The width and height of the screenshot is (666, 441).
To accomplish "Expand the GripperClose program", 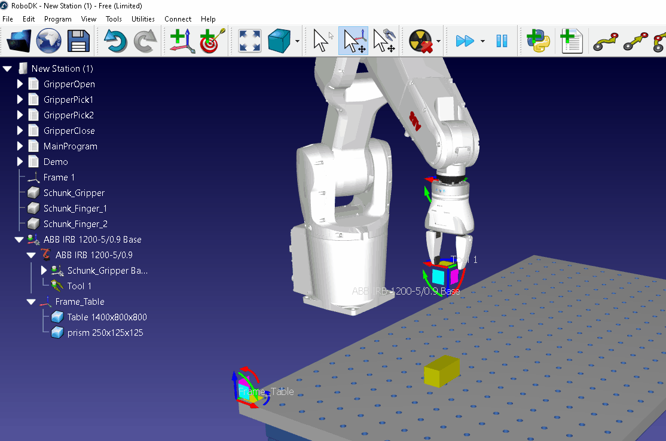I will point(20,131).
